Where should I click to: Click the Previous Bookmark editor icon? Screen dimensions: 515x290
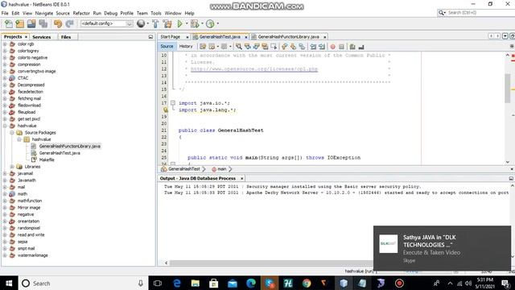[284, 47]
